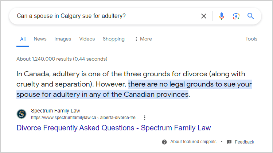This screenshot has height=153, width=273.
Task: Switch to the Images tab
Action: (x=62, y=39)
